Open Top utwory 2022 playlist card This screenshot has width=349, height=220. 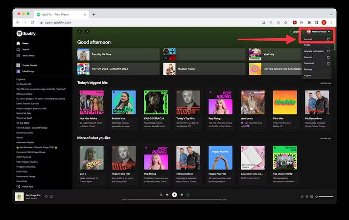(285, 164)
